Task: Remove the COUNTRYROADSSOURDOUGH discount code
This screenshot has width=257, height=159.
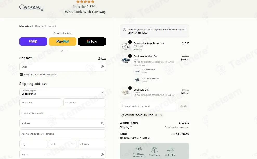Action: (x=161, y=115)
